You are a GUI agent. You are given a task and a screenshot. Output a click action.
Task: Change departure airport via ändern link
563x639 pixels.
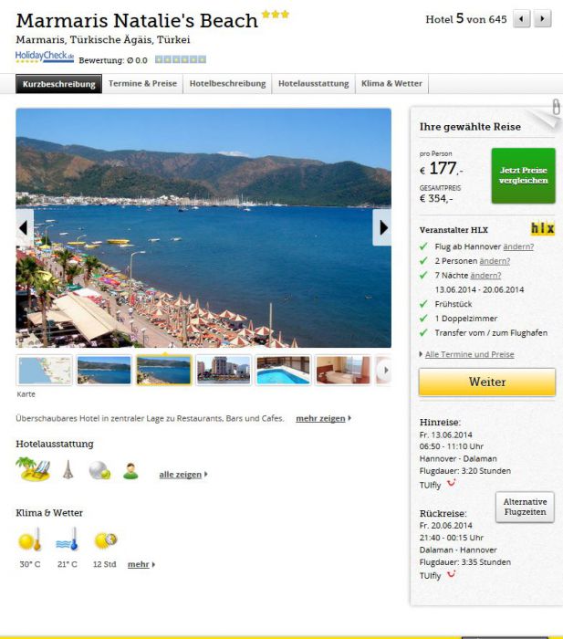[518, 246]
